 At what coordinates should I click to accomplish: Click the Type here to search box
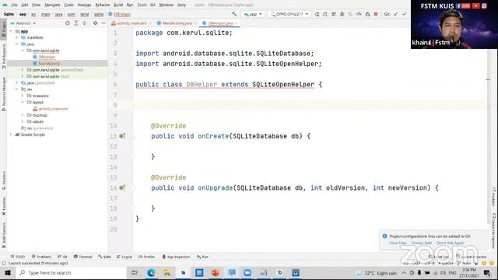point(72,273)
